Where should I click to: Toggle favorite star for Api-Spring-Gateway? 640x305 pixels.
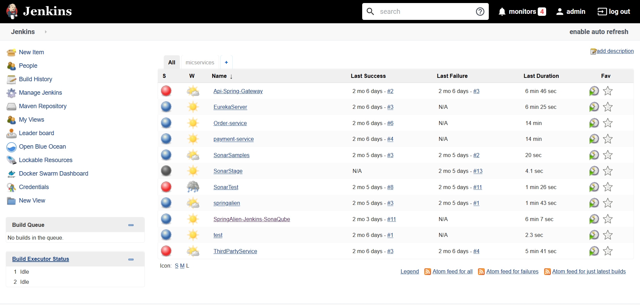[608, 91]
